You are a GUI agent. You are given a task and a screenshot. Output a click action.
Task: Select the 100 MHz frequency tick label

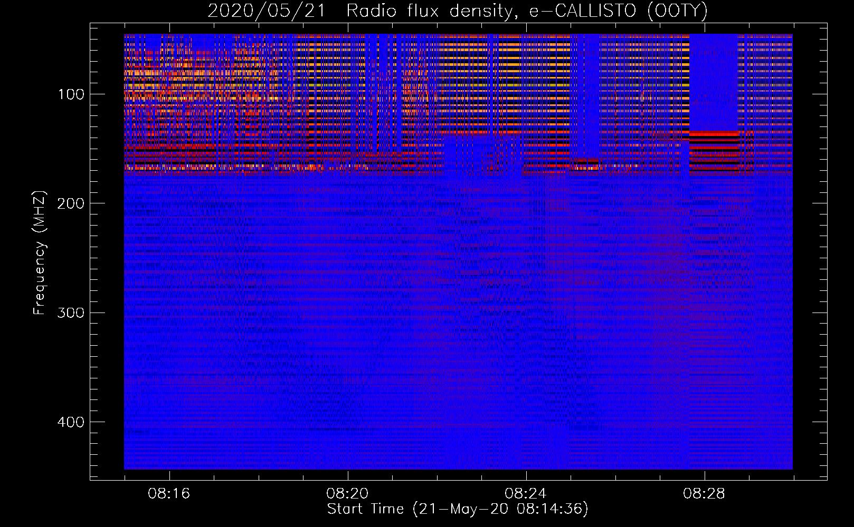click(71, 94)
